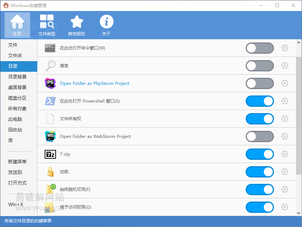Open settings gear for the 7-zip entry
The height and width of the screenshot is (227, 302).
[285, 154]
